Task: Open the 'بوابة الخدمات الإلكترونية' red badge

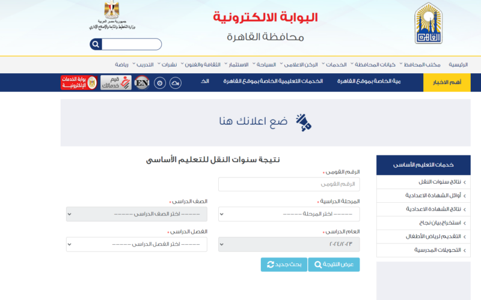Action: [79, 83]
